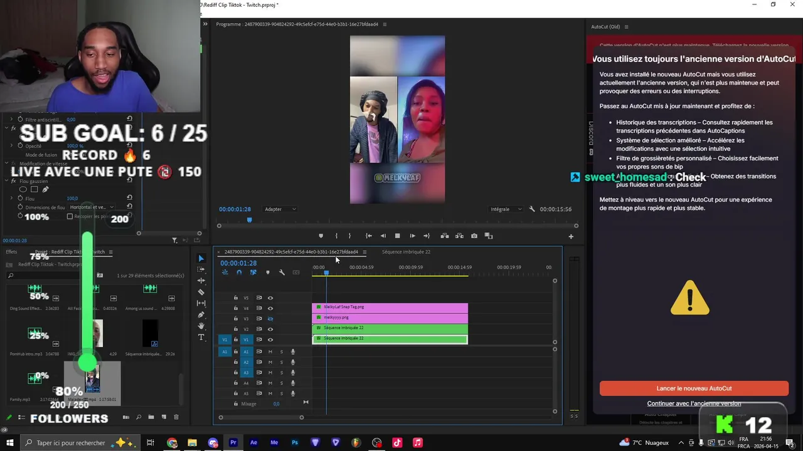Expand the hidden panels with double chevron
The width and height of the screenshot is (803, 451).
[205, 24]
